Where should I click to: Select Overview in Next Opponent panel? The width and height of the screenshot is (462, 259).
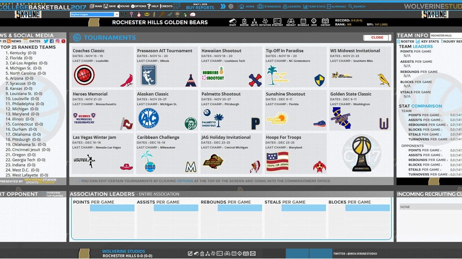click(53, 193)
